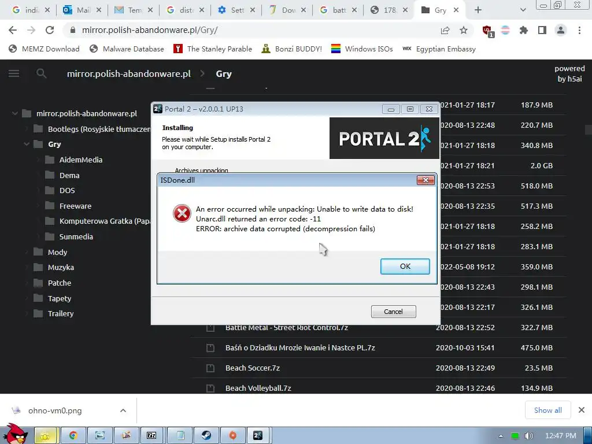Switch to the 178 tab
This screenshot has width=592, height=444.
389,10
